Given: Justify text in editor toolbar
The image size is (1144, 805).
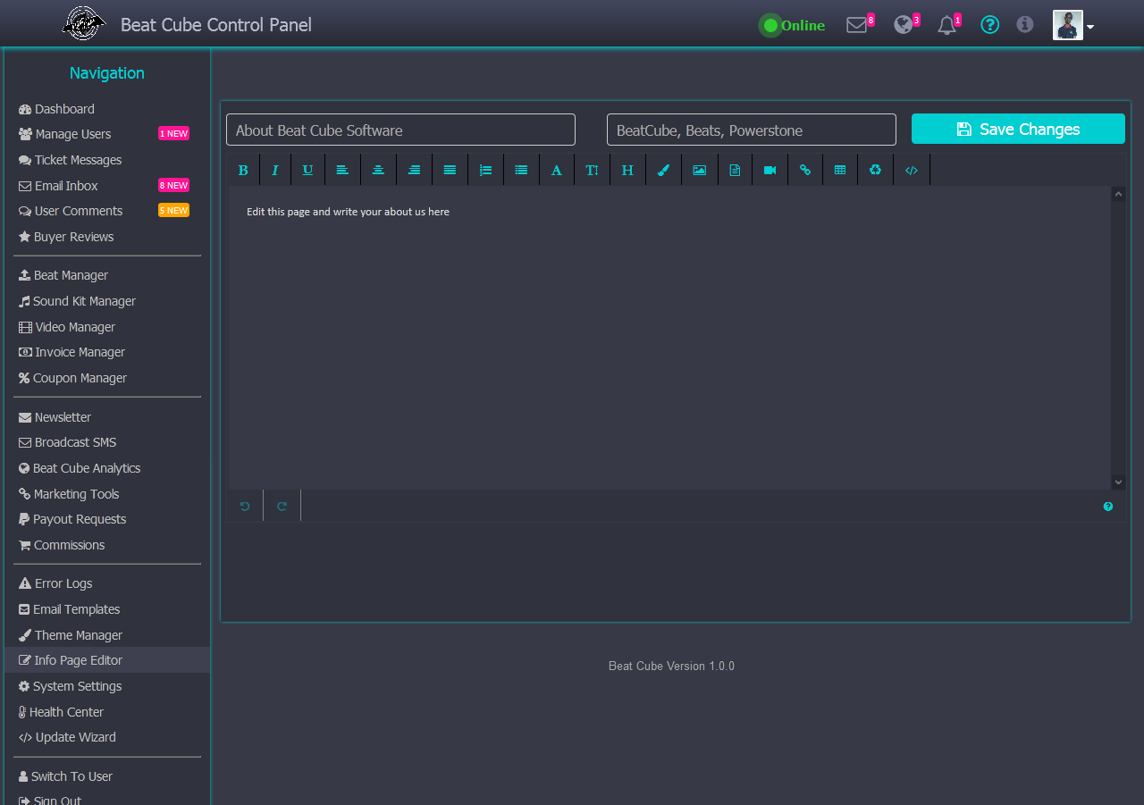Looking at the screenshot, I should 450,170.
